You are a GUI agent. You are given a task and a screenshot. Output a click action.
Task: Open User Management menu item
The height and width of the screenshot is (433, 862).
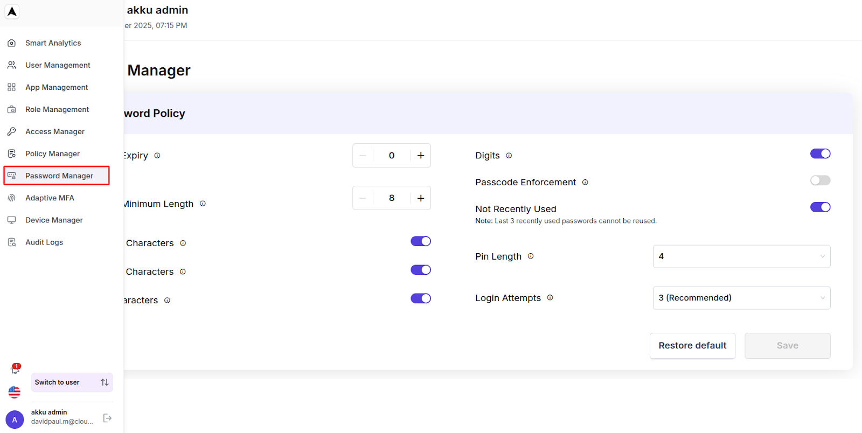[x=57, y=65]
